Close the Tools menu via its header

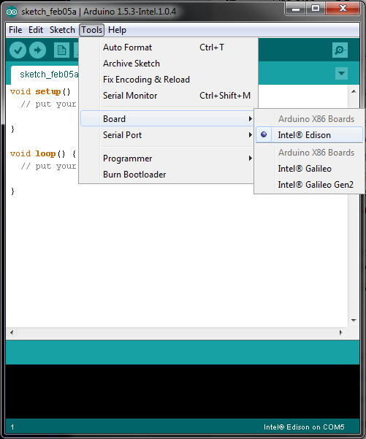91,30
